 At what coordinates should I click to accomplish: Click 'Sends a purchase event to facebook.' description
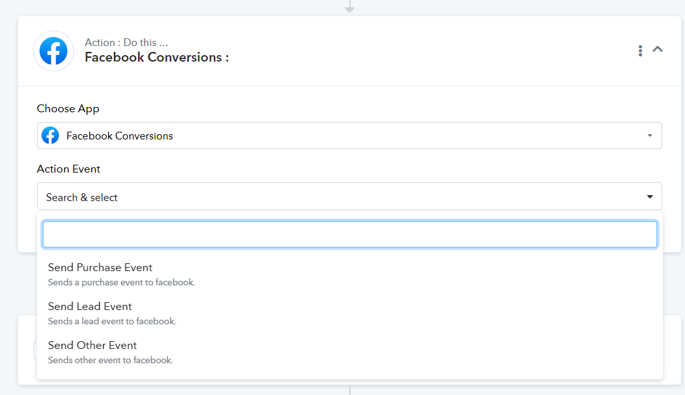(x=121, y=283)
